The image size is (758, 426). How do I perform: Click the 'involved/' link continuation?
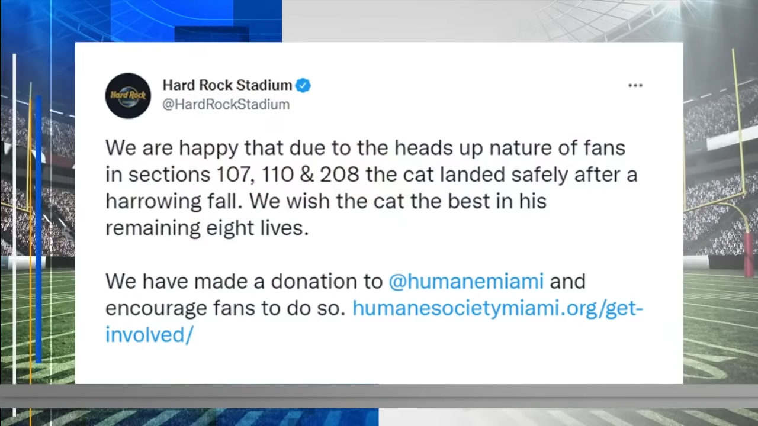coord(149,335)
